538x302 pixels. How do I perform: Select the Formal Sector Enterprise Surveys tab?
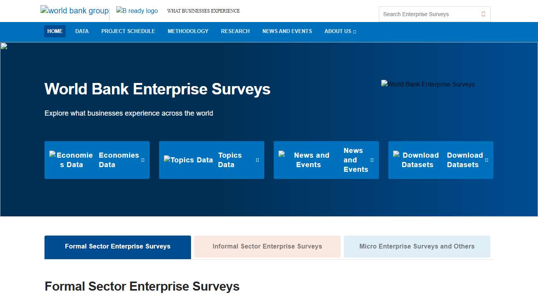[x=117, y=246]
